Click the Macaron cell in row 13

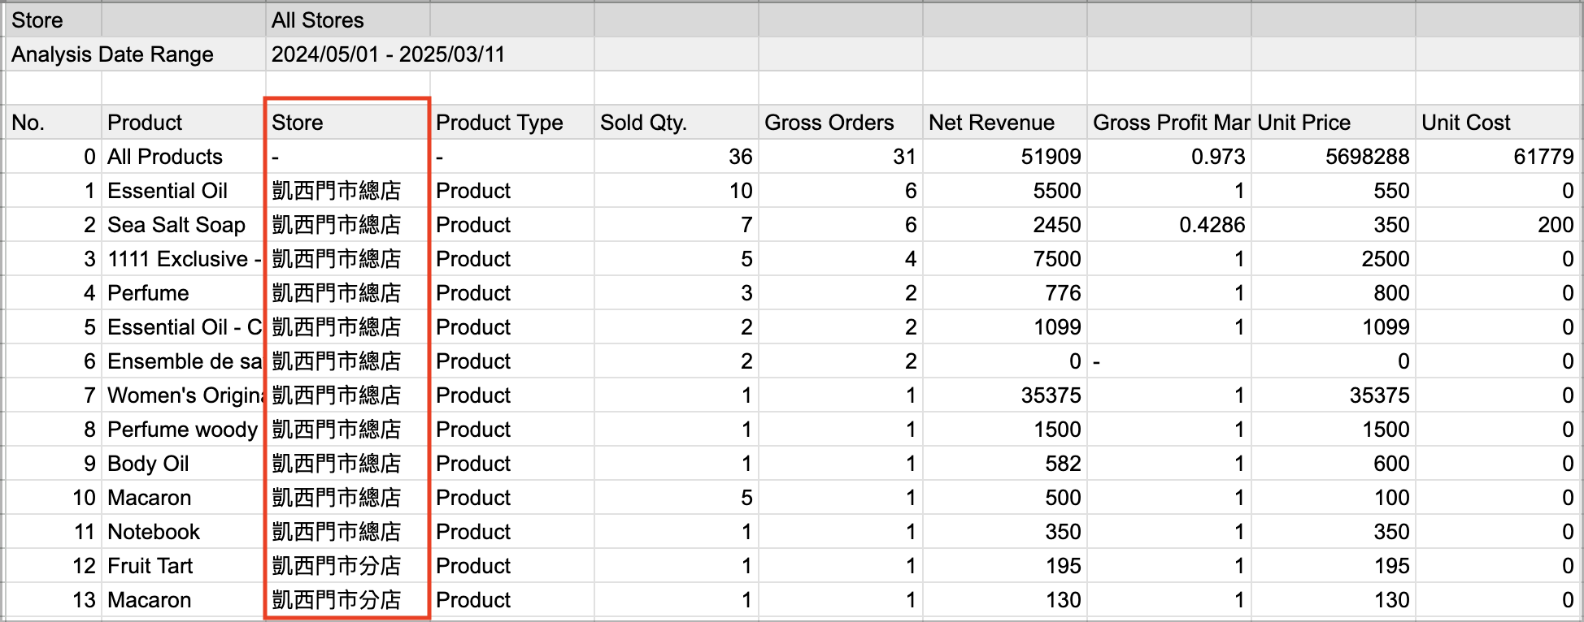184,600
